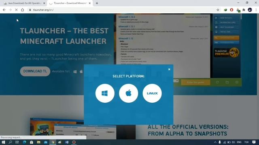The image size is (259, 145).
Task: Open the red O extension icon
Action: tap(231, 10)
